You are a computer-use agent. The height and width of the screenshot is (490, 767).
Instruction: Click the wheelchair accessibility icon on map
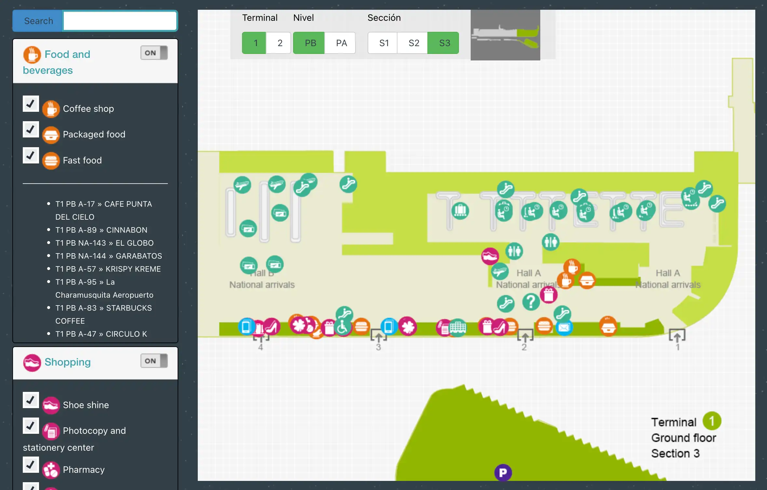click(342, 328)
